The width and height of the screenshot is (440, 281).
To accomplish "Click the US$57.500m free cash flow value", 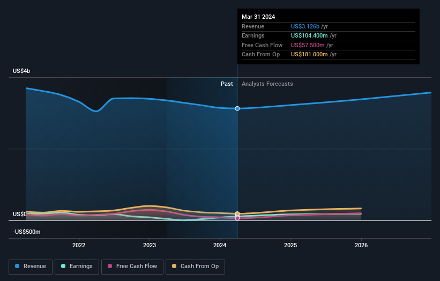I will [308, 45].
